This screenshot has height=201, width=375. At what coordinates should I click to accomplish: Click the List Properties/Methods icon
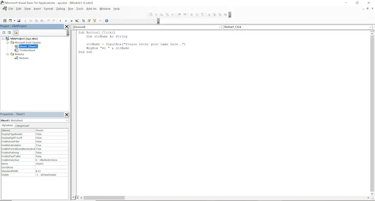(x=151, y=15)
